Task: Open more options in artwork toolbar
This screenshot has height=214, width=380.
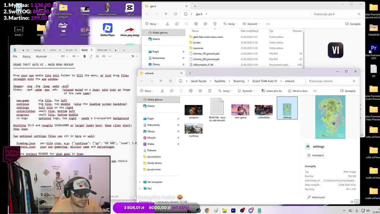Action: pyautogui.click(x=315, y=91)
